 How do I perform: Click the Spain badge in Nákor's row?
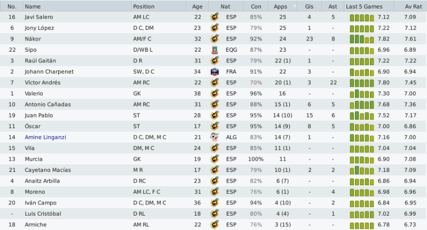215,39
